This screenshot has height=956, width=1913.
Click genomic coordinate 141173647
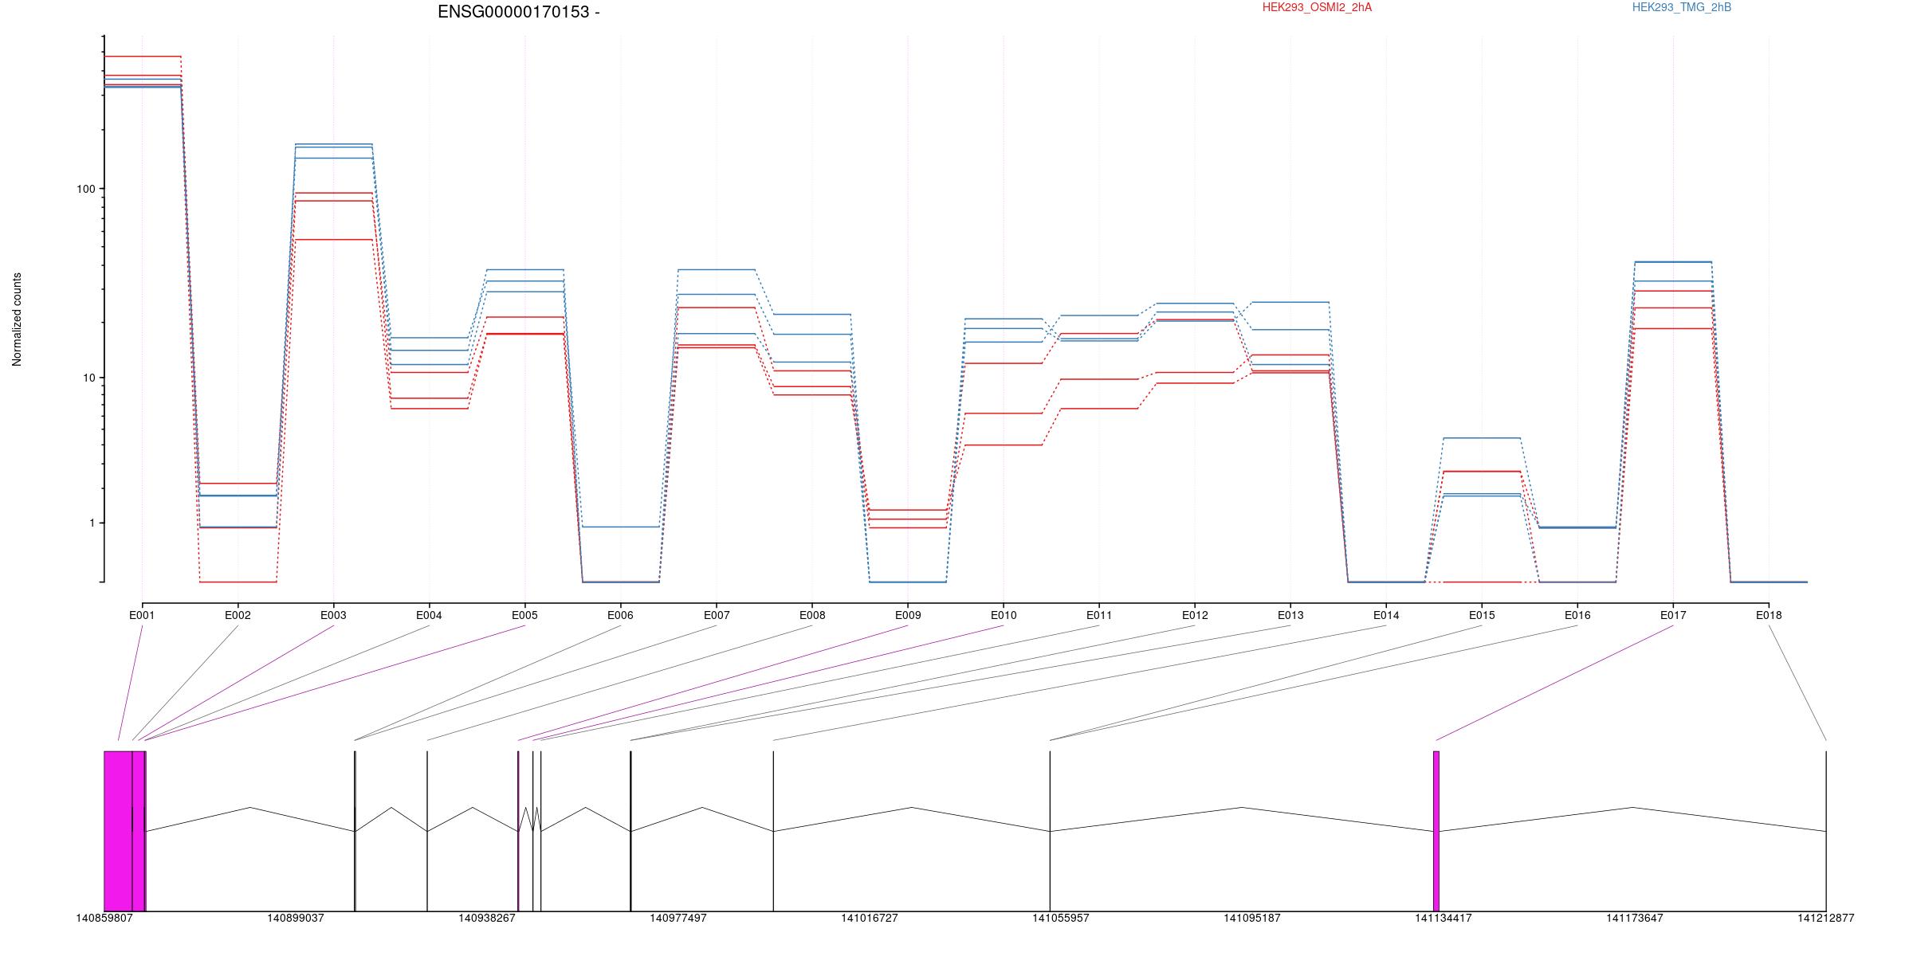coord(1635,919)
